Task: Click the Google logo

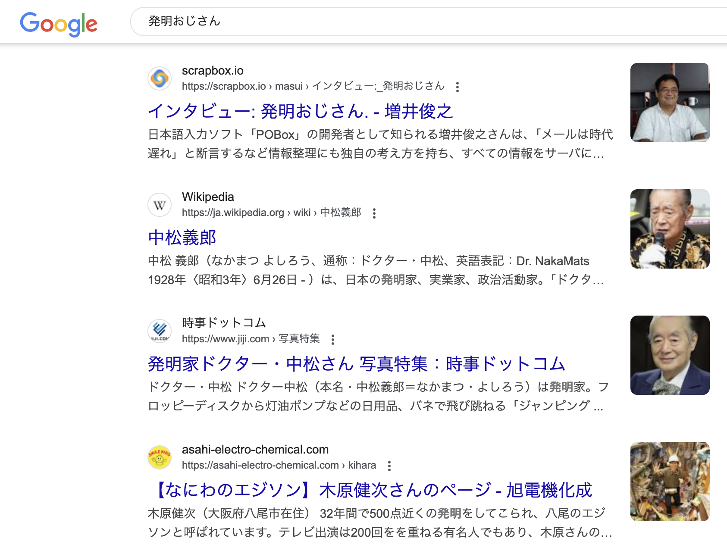Action: coord(59,24)
